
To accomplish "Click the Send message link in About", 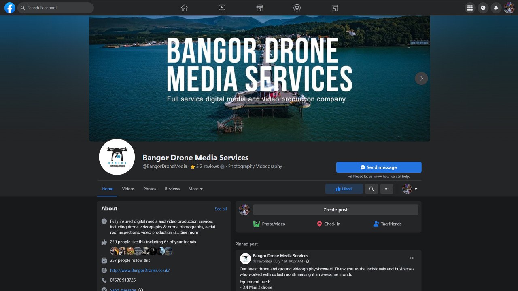I will [123, 289].
